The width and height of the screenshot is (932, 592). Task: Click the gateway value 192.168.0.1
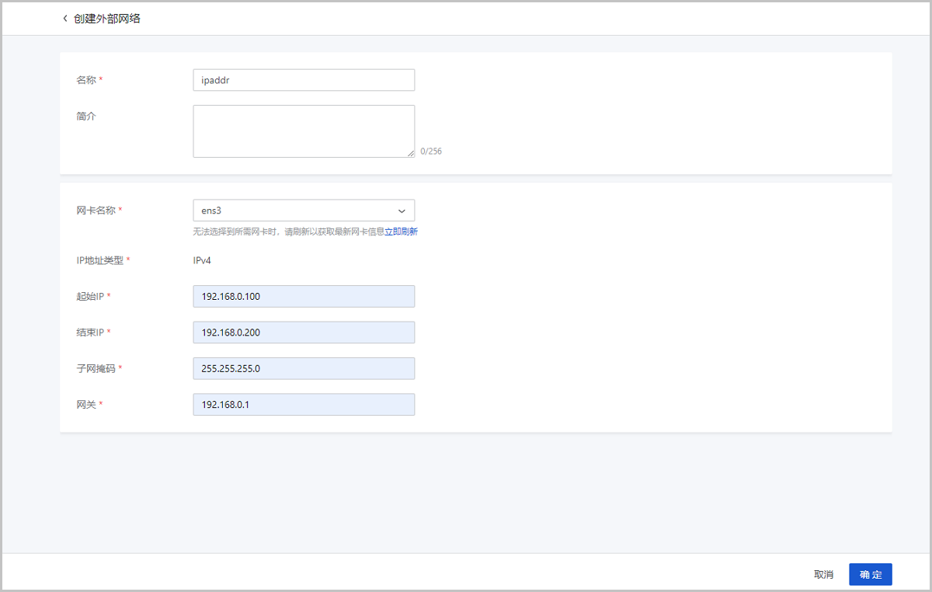[225, 404]
